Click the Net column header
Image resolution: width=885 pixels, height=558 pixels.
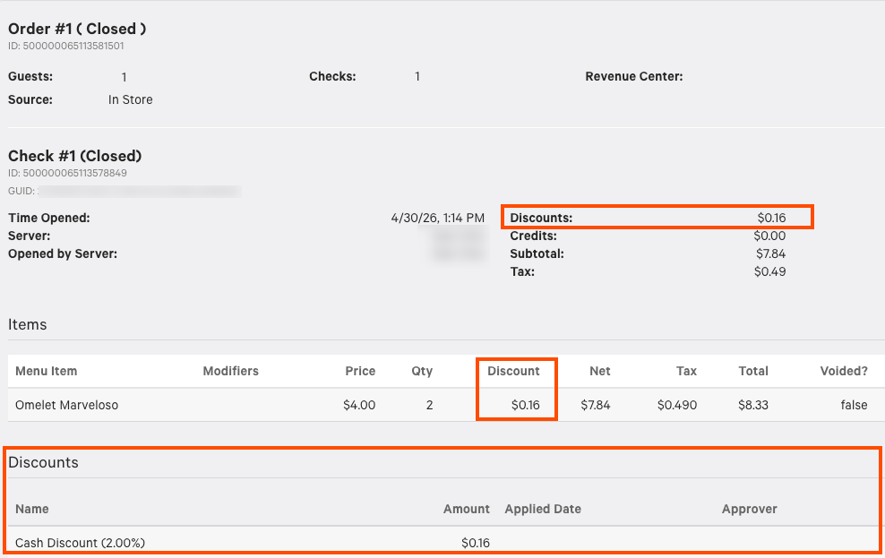click(600, 371)
